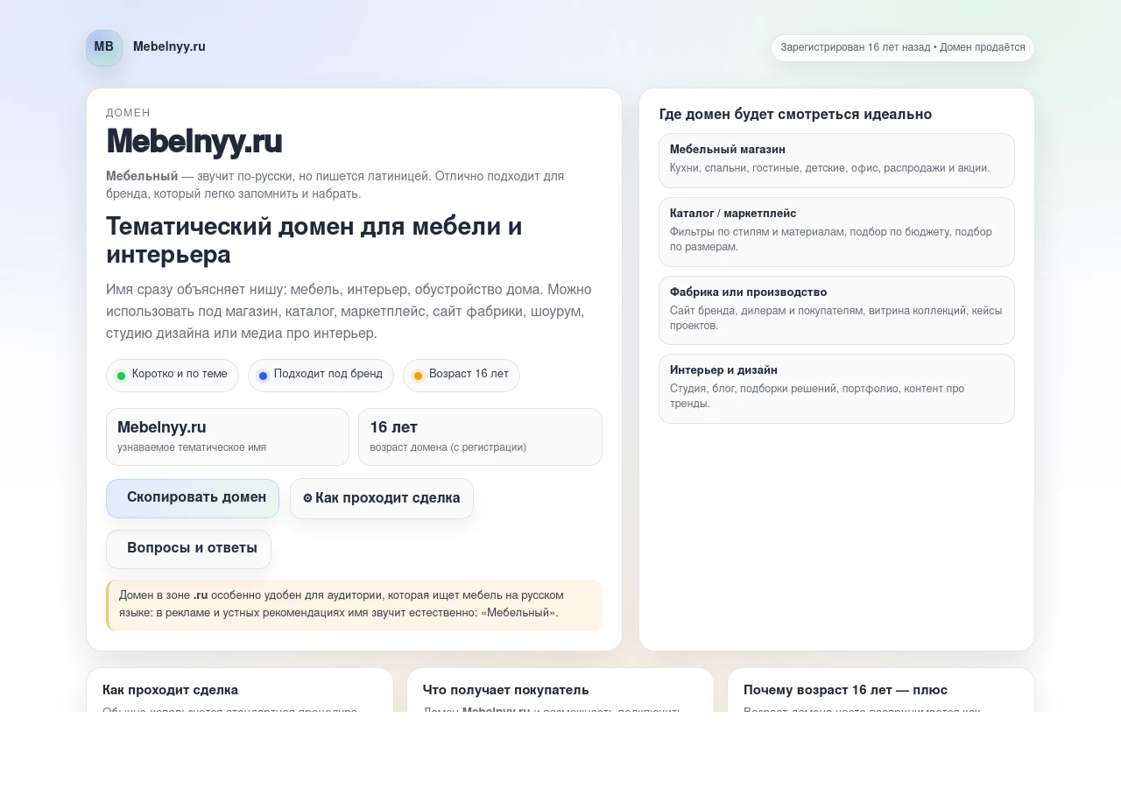Open 'Вопросы и ответы' button
Image resolution: width=1121 pixels, height=788 pixels.
[x=188, y=549]
